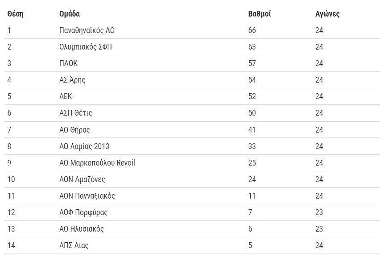Select team ΑΟ Ηλυσιακός
Image resolution: width=380 pixels, height=257 pixels.
click(82, 229)
